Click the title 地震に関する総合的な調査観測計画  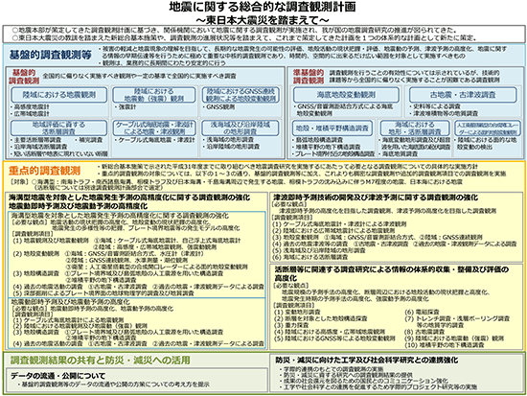pyautogui.click(x=263, y=7)
